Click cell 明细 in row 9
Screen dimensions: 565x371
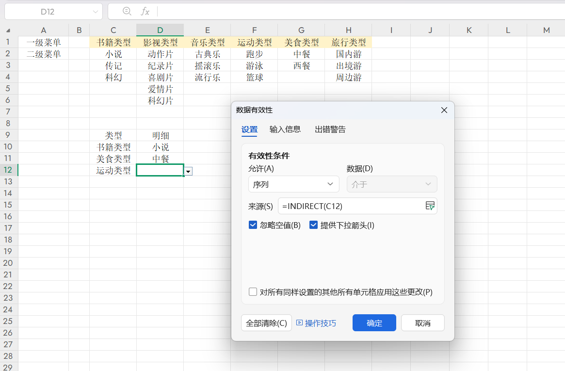(x=160, y=135)
